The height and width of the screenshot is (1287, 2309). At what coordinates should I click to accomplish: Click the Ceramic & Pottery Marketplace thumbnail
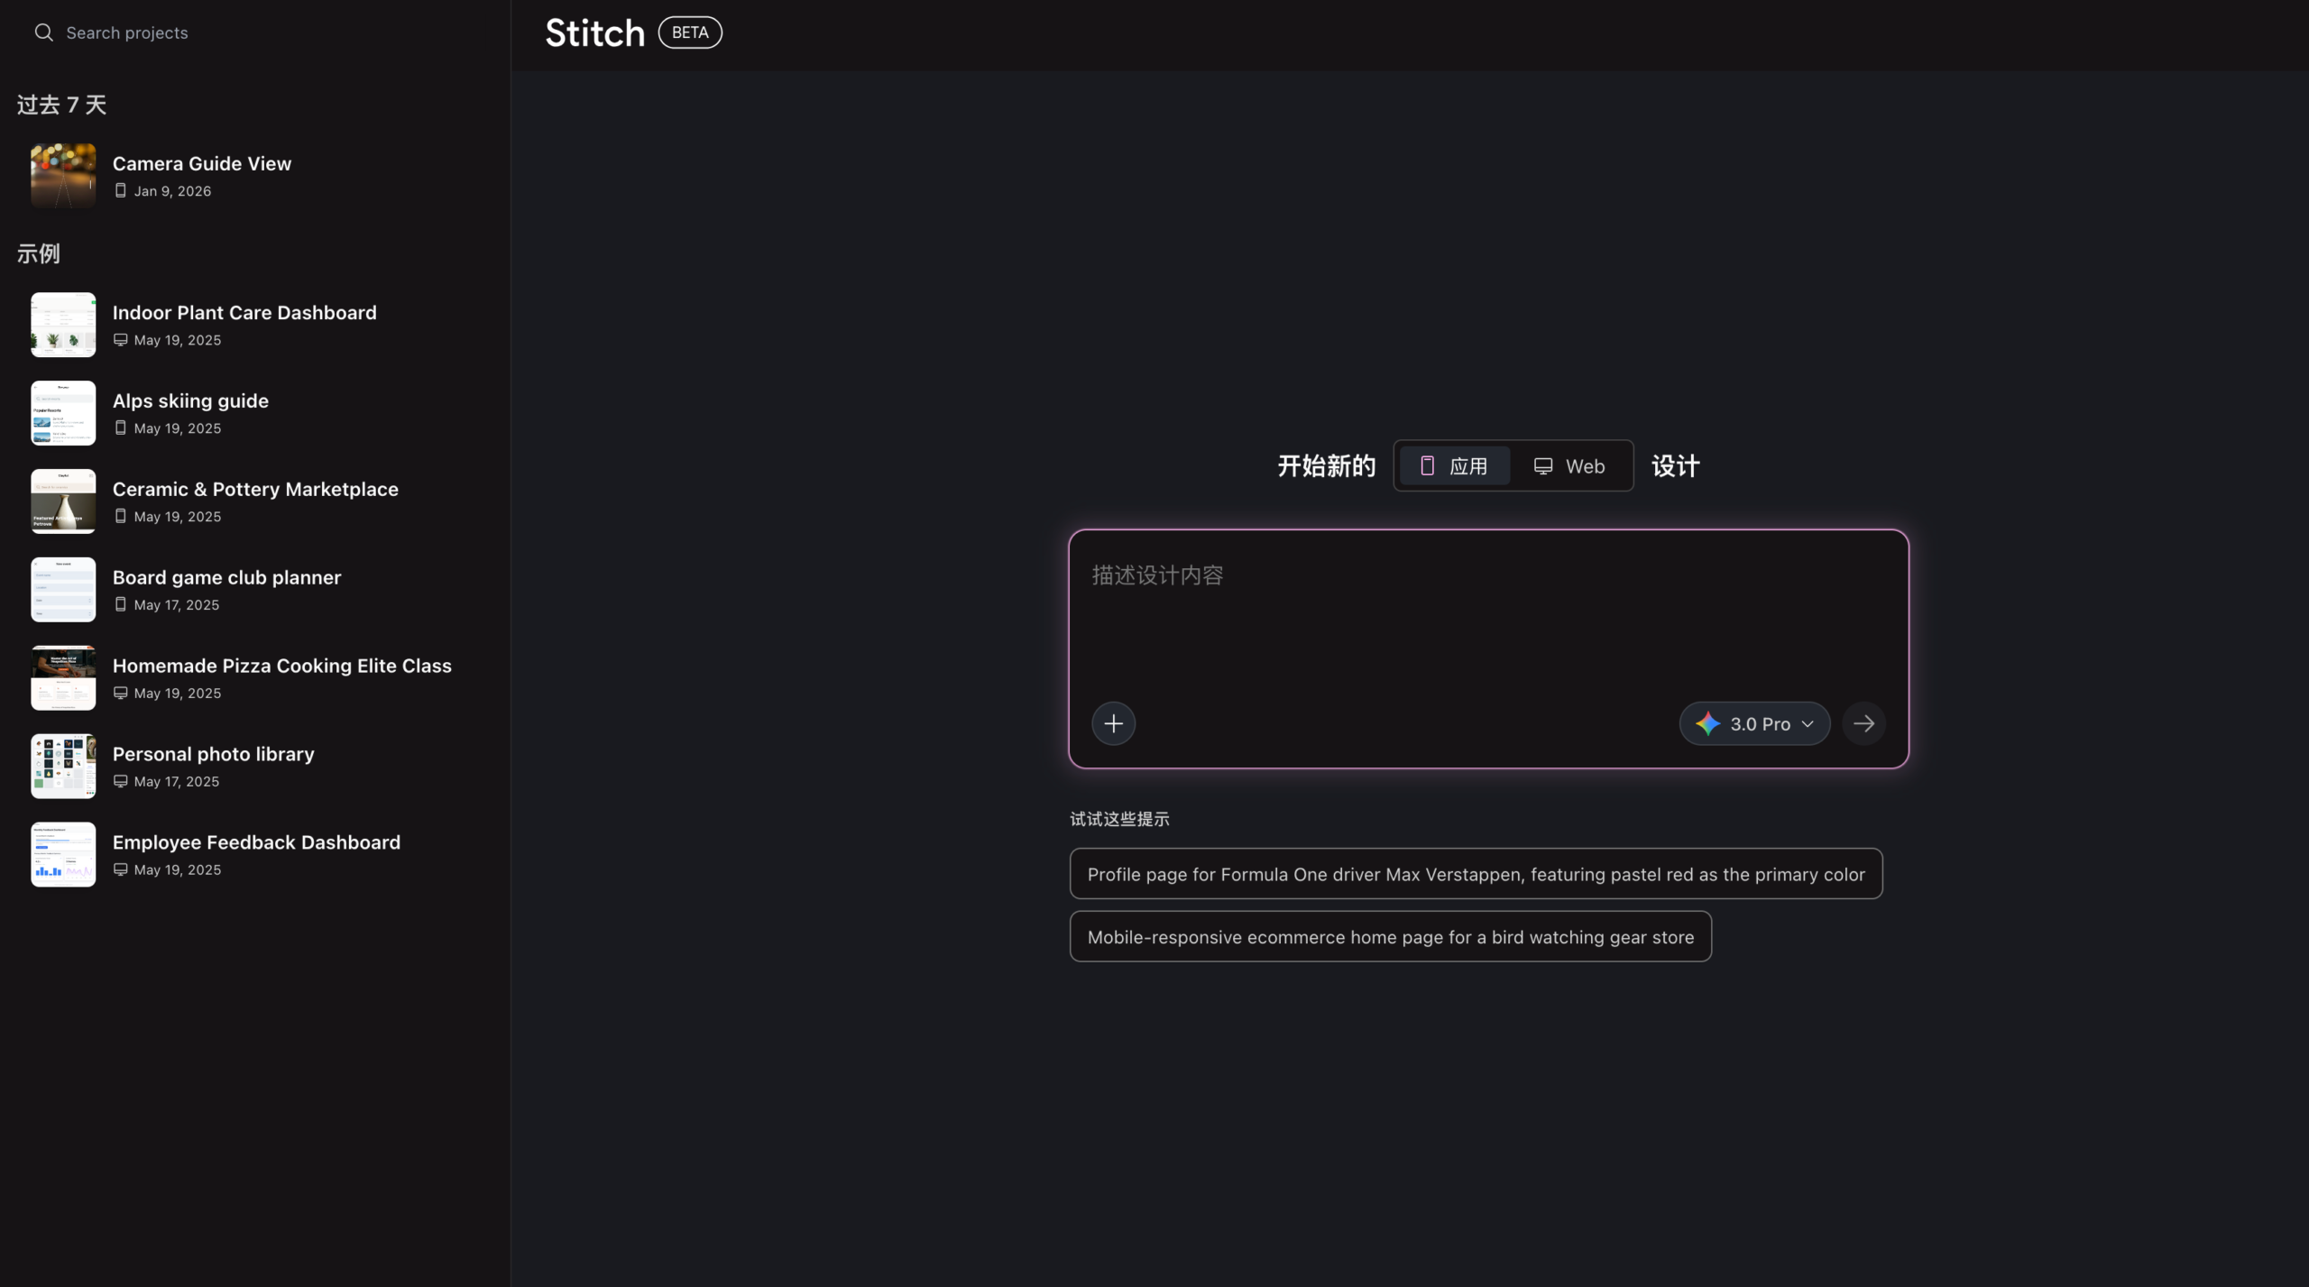62,501
